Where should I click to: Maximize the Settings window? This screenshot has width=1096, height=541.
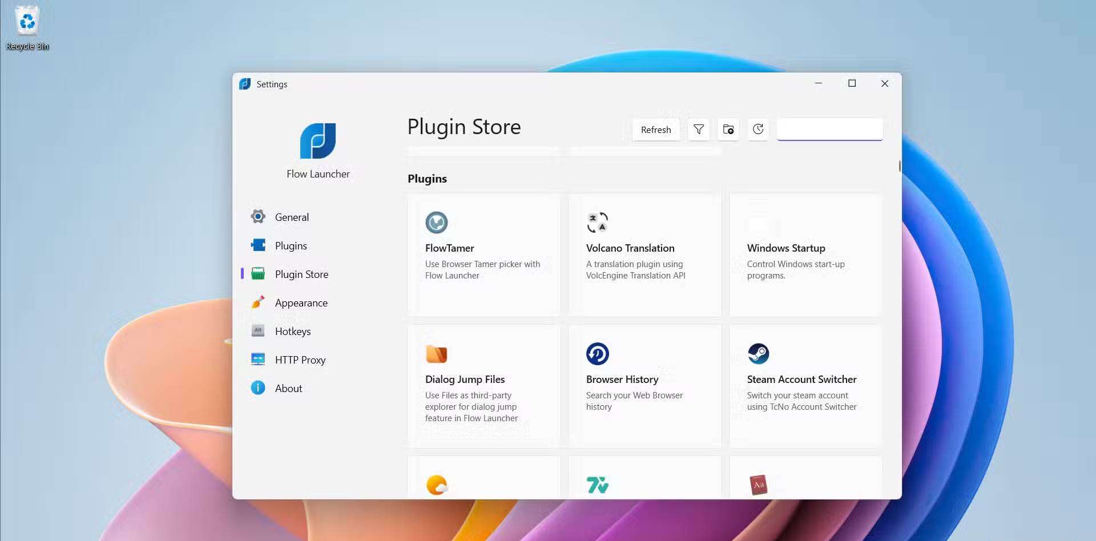pyautogui.click(x=852, y=83)
